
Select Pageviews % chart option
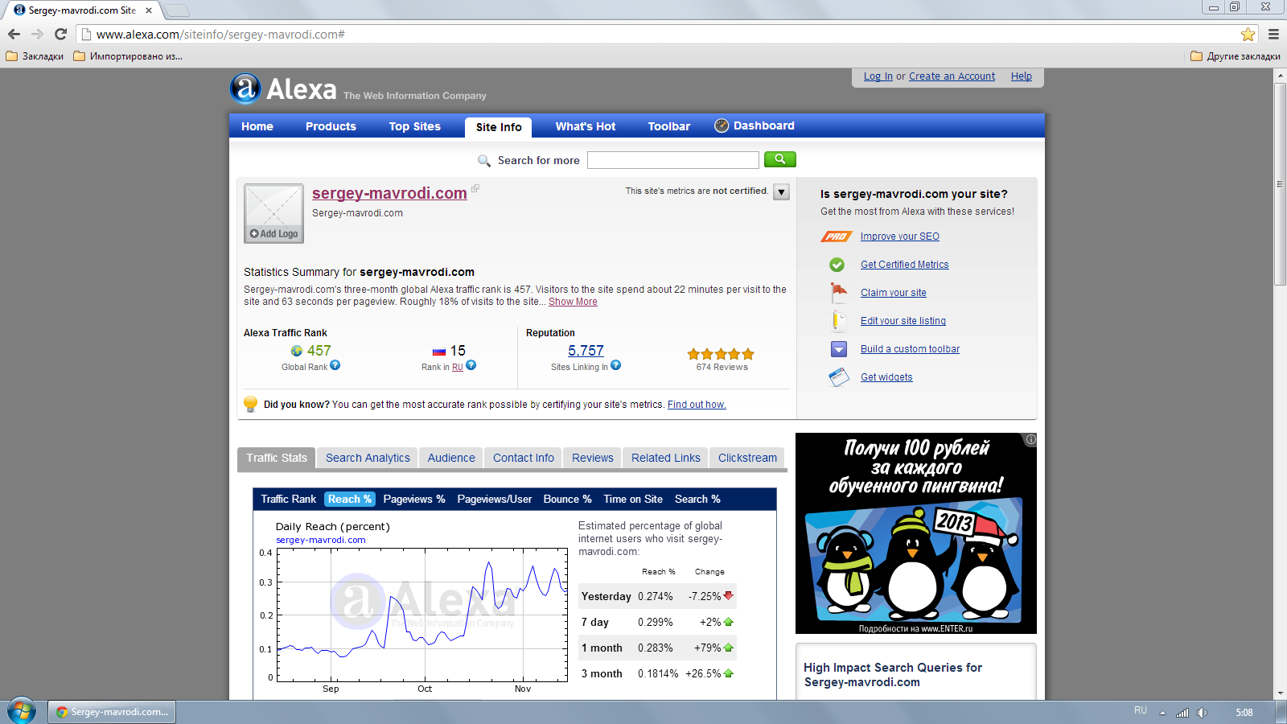click(x=414, y=499)
